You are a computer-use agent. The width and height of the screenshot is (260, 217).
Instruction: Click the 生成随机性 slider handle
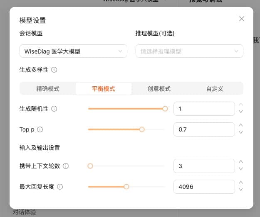[165, 109]
